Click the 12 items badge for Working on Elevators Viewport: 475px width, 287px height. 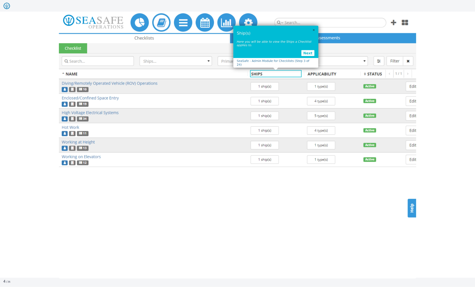(83, 163)
